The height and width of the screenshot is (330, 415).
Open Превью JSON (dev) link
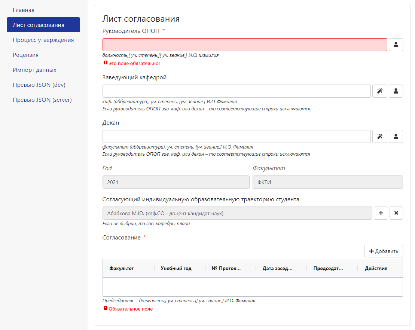39,85
